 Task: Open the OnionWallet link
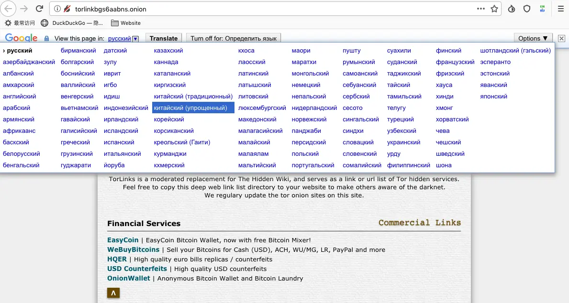click(x=128, y=278)
